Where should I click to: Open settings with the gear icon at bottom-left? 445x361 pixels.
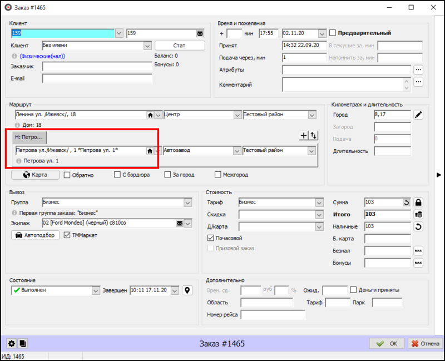[11, 344]
